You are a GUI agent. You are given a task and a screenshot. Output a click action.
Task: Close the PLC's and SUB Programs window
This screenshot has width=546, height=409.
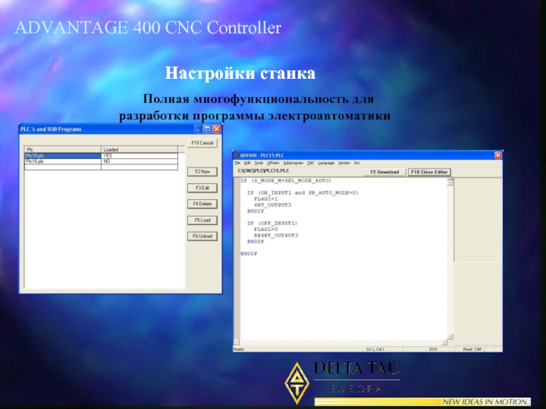pos(216,129)
